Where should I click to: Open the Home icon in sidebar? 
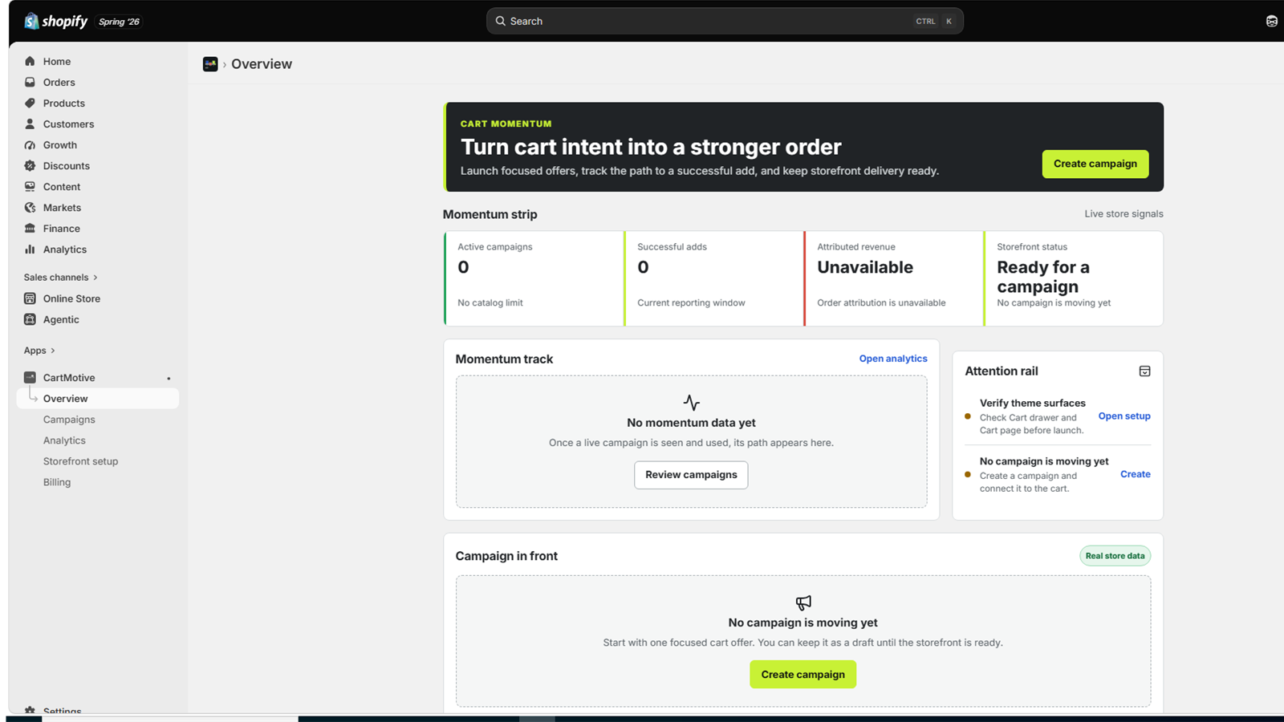pos(30,61)
